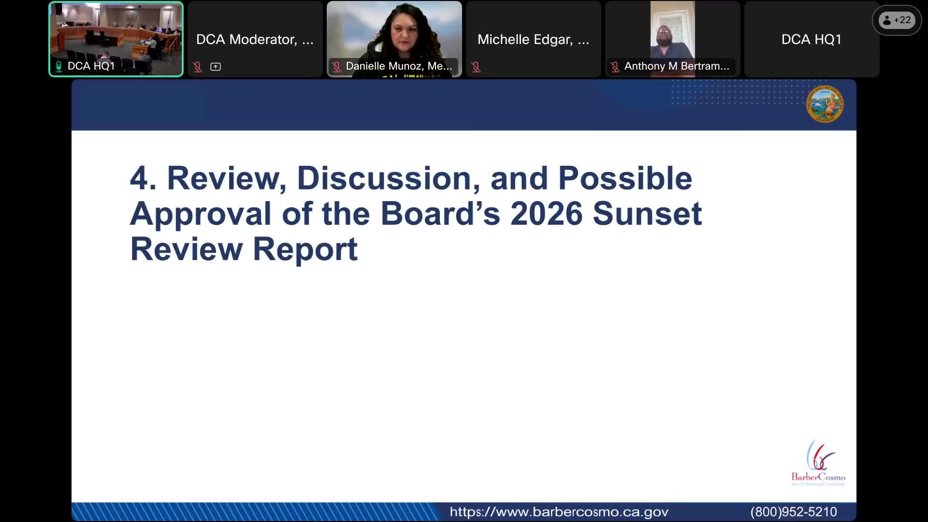The height and width of the screenshot is (522, 928).
Task: Click the (800)952-5210 phone number
Action: tap(793, 512)
